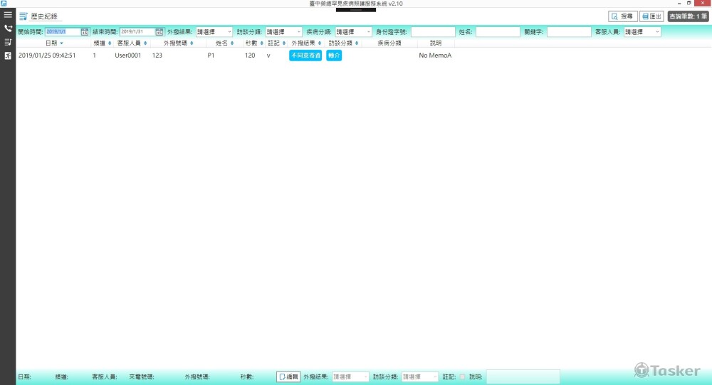Click the 歷史紀錄 header list icon
712x385 pixels.
tap(23, 16)
